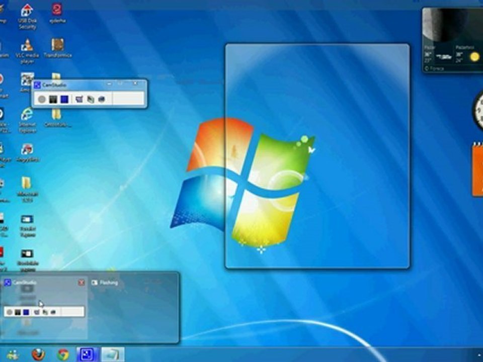Screen dimensions: 483x362
Task: Minimize the CamStudio window
Action: (109, 84)
